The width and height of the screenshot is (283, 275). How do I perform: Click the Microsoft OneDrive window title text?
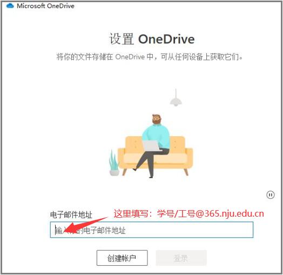tap(45, 6)
